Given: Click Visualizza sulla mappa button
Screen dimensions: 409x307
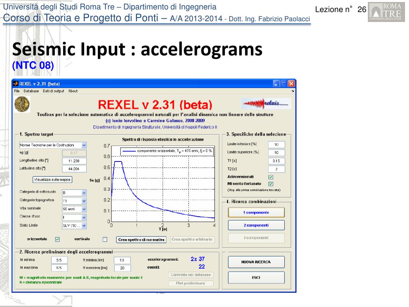Looking at the screenshot, I should 52,179.
